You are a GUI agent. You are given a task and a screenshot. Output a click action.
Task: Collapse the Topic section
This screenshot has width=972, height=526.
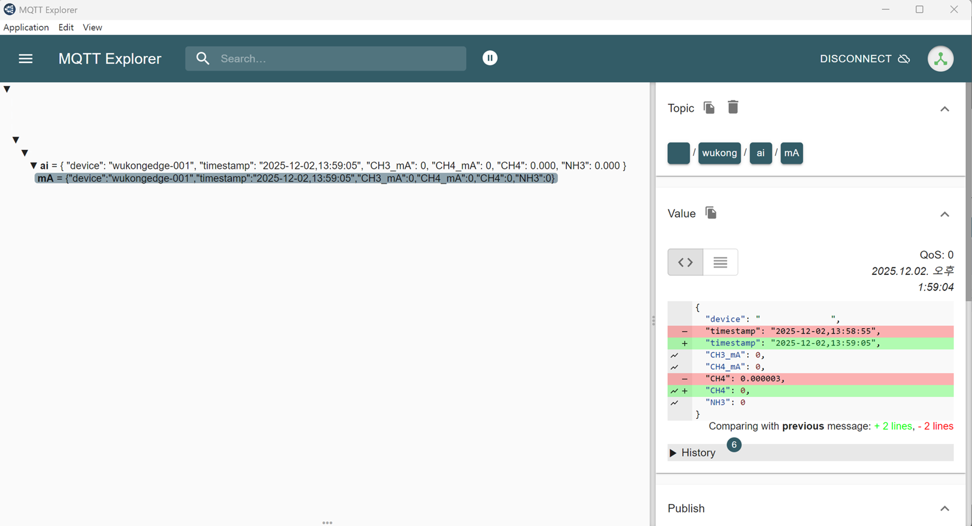(944, 109)
